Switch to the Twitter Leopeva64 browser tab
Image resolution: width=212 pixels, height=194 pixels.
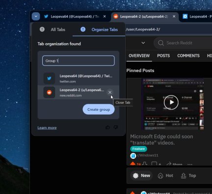tap(75, 17)
